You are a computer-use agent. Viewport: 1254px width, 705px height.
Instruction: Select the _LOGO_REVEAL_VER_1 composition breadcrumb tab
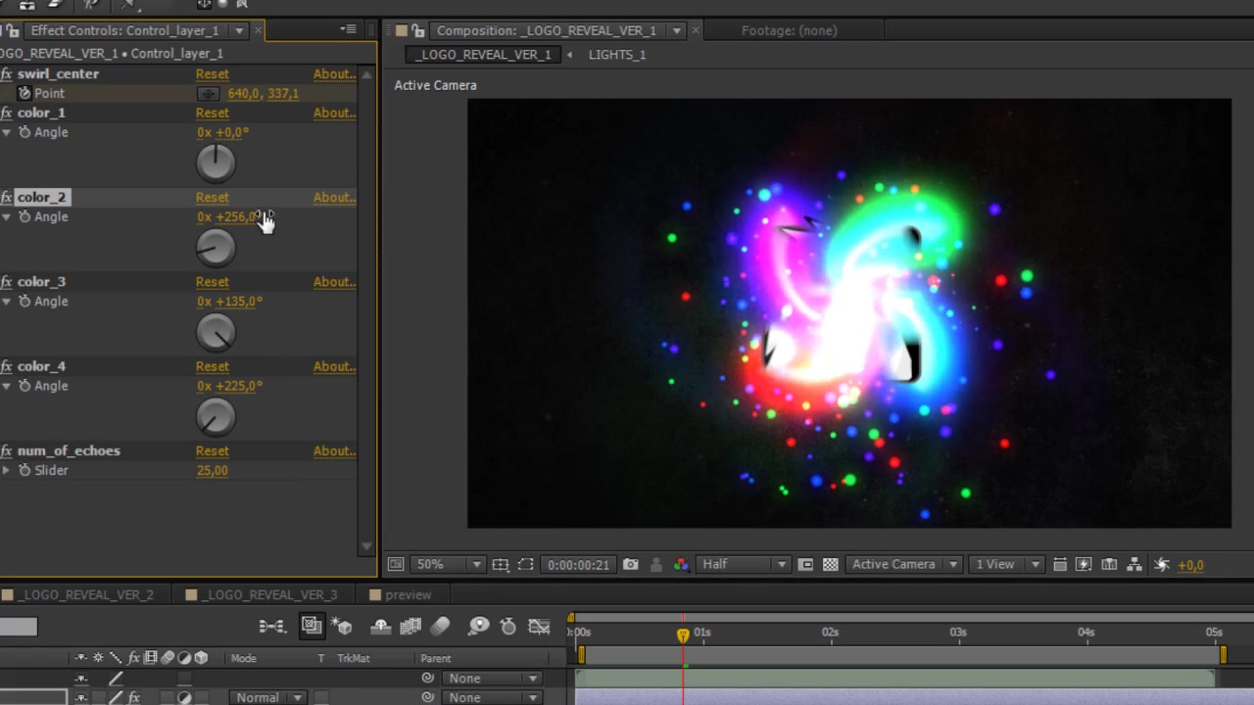point(484,54)
